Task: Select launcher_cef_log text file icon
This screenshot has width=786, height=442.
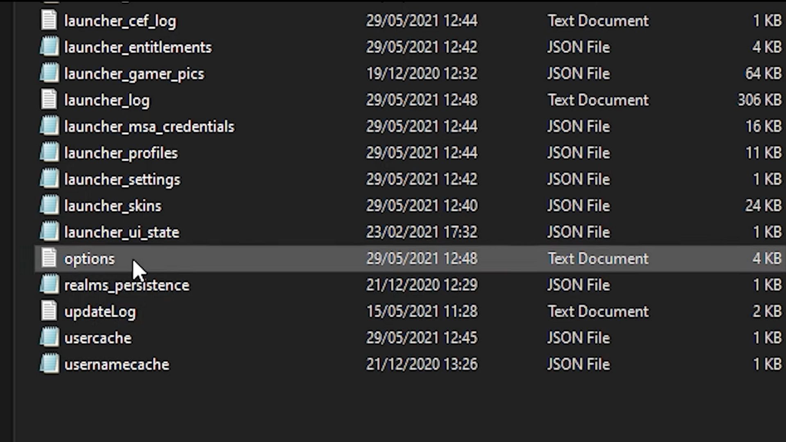Action: (x=47, y=20)
